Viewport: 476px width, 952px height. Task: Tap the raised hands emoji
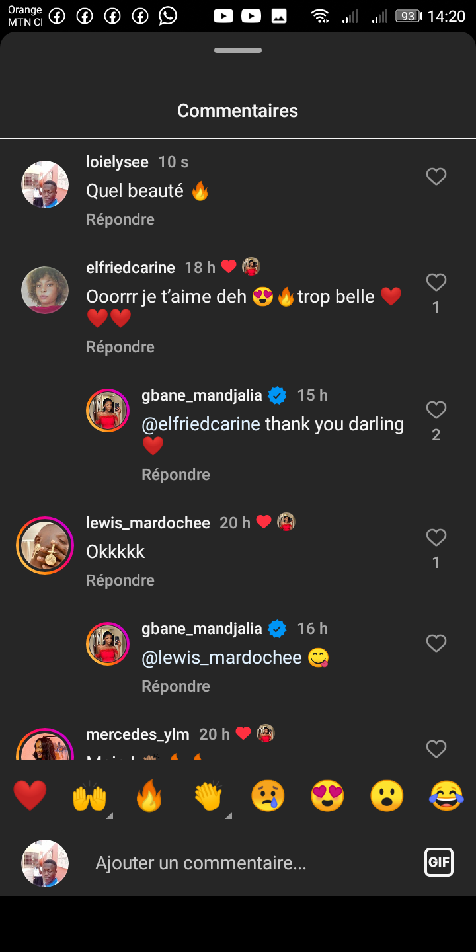pyautogui.click(x=89, y=795)
